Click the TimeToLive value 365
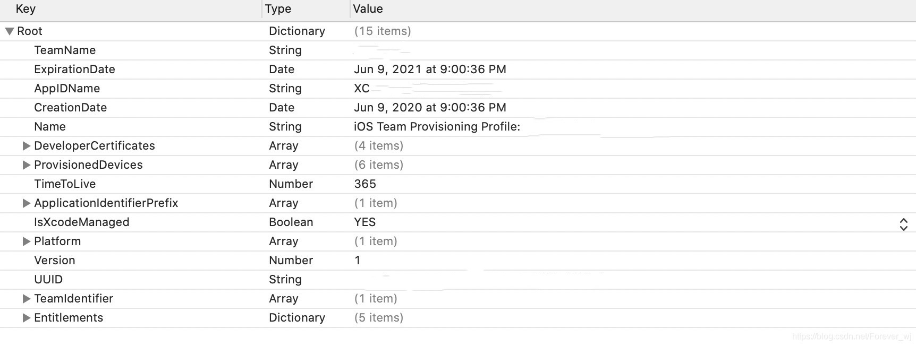 365,184
